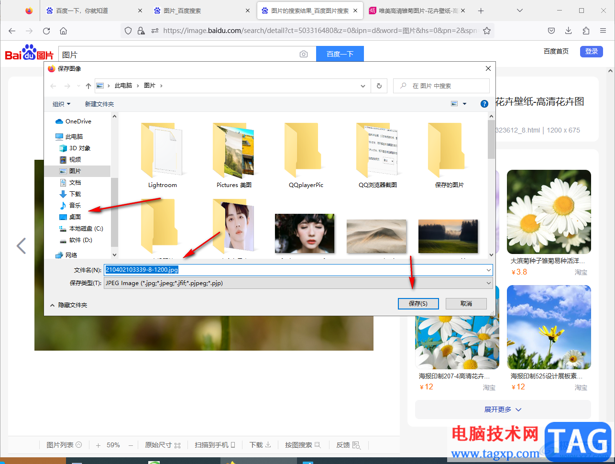
Task: Reload the page with refresh icon
Action: coord(46,31)
